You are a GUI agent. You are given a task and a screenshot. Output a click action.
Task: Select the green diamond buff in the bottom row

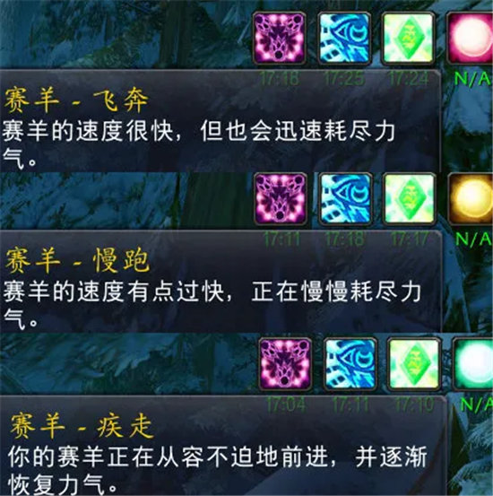tap(413, 364)
